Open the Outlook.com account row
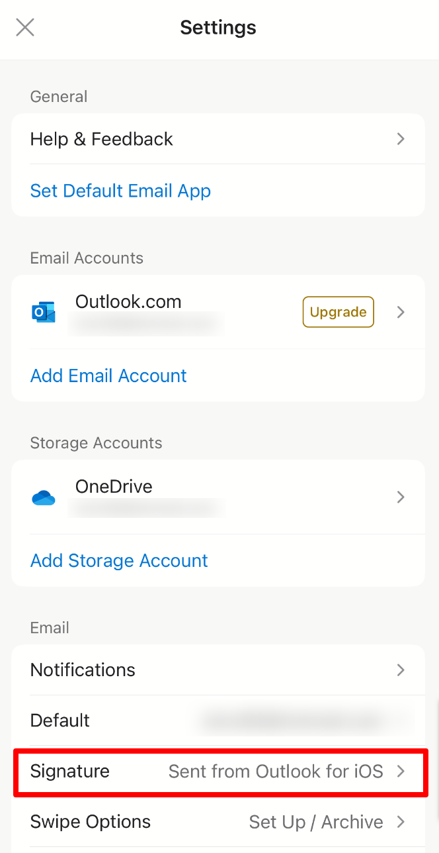Viewport: 439px width, 853px height. (165, 311)
